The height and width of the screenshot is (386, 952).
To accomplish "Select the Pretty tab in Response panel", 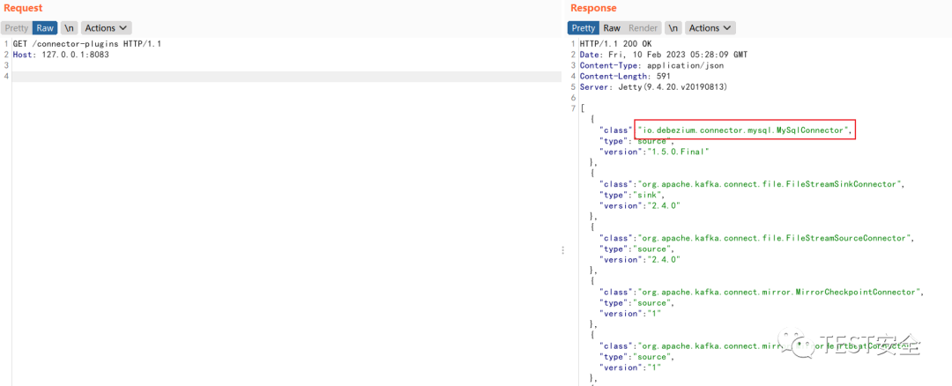I will [584, 28].
